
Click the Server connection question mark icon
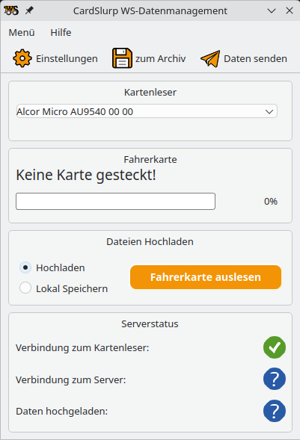point(275,379)
